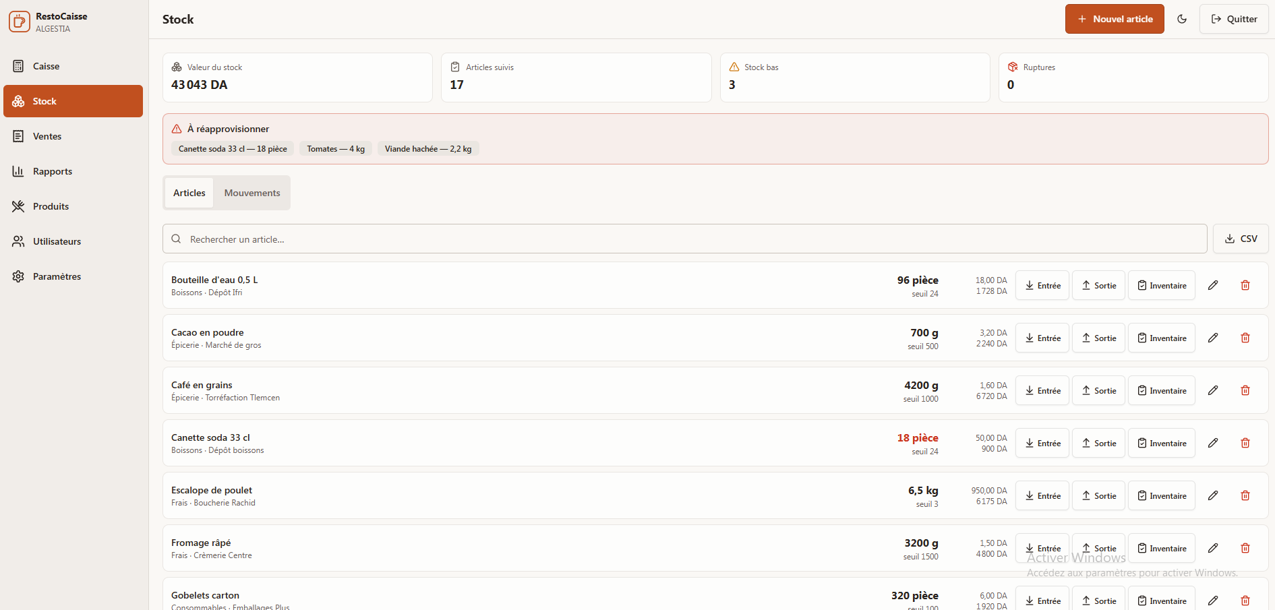Image resolution: width=1275 pixels, height=610 pixels.
Task: Click Canette soda 33 cl — 18 pièce tag
Action: coord(233,149)
